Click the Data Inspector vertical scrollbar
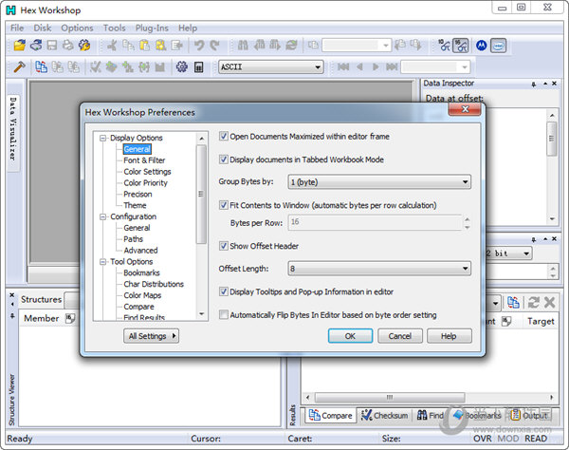 [552, 139]
